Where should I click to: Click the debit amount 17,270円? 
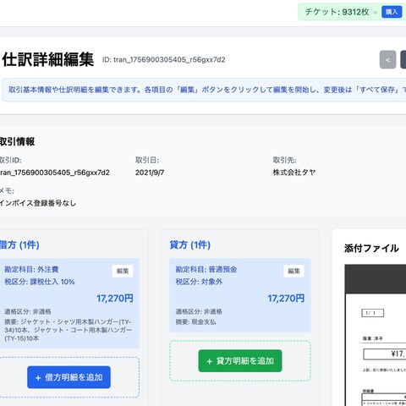click(x=115, y=299)
